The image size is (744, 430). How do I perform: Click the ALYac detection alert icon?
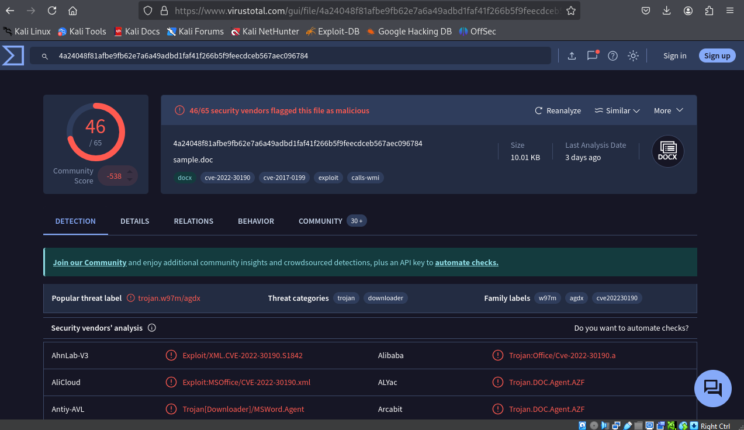(498, 382)
